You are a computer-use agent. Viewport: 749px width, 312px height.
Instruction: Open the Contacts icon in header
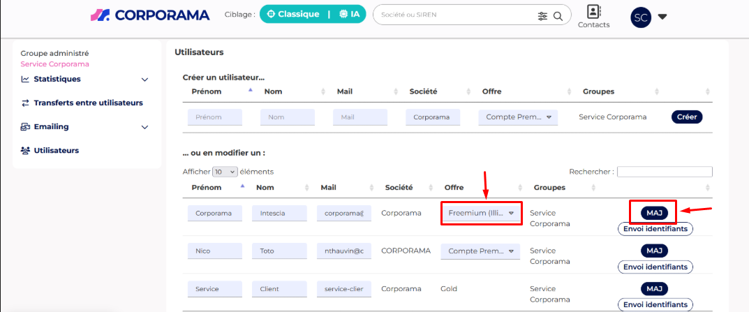click(593, 16)
